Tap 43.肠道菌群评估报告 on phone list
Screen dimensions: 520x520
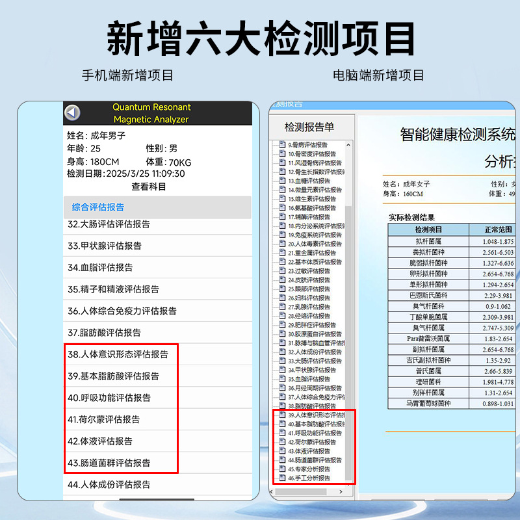(x=157, y=463)
